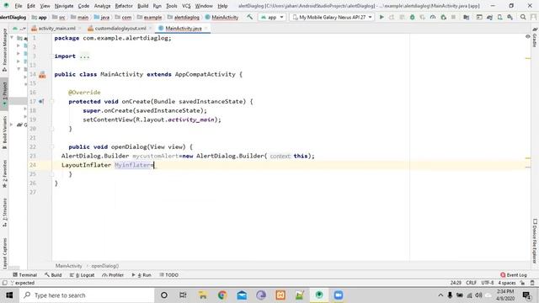
Task: Open the Build tool window button
Action: [53, 275]
